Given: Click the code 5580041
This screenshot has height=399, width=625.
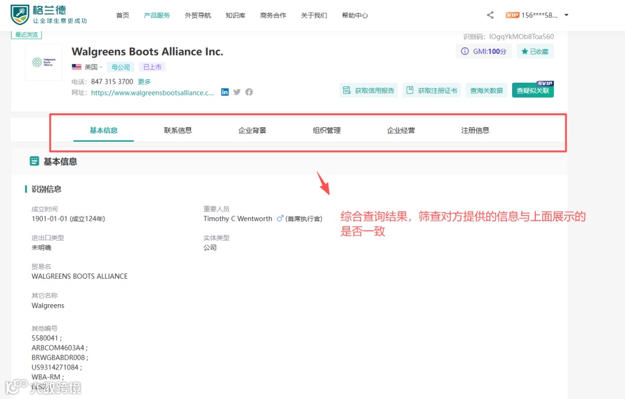Looking at the screenshot, I should coord(45,338).
